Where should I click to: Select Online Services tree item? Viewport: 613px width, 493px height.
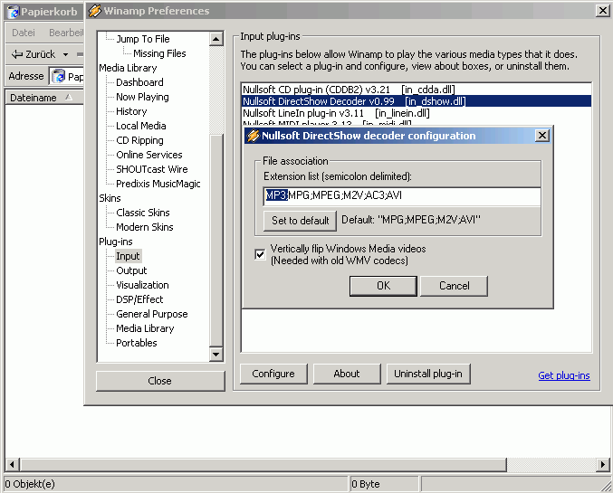149,155
